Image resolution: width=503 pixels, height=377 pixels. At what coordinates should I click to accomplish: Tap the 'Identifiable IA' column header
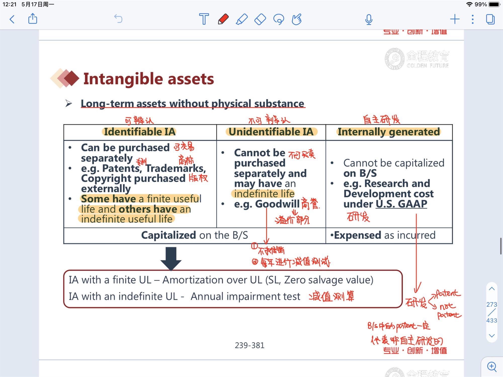pos(140,132)
